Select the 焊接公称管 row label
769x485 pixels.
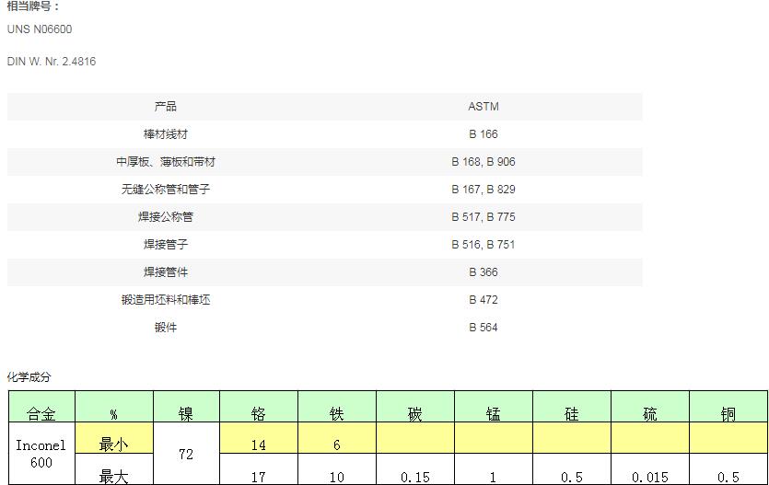click(x=165, y=217)
